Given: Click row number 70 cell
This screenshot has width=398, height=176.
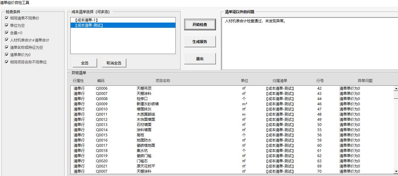Looking at the screenshot, I should coord(319,171).
